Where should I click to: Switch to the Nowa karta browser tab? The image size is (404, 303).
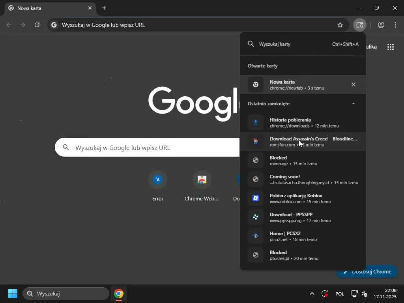[x=50, y=8]
